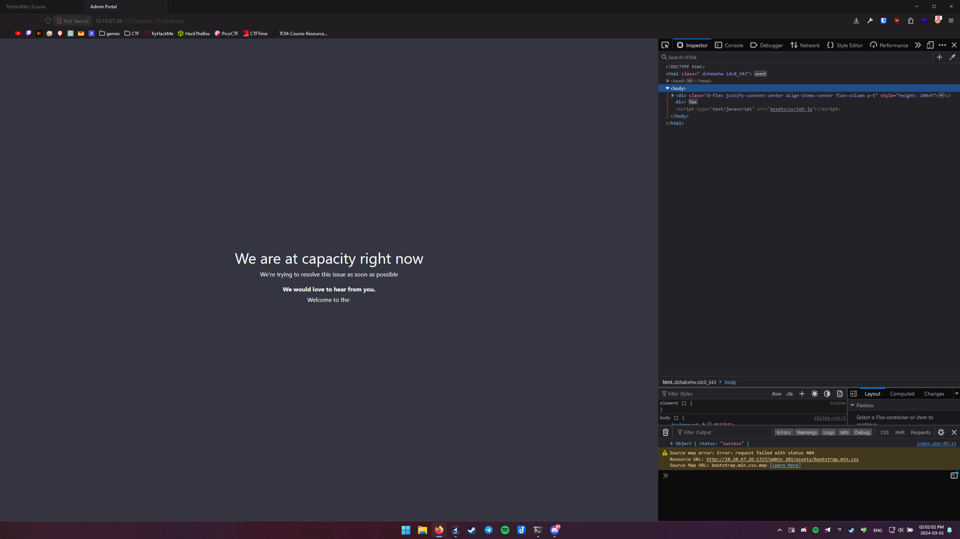Viewport: 960px width, 539px height.
Task: Collapse the three-pane inspector sidebar
Action: [854, 394]
